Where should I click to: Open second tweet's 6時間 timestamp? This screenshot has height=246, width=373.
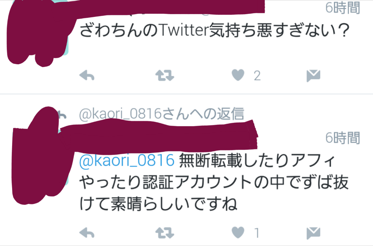pyautogui.click(x=343, y=138)
